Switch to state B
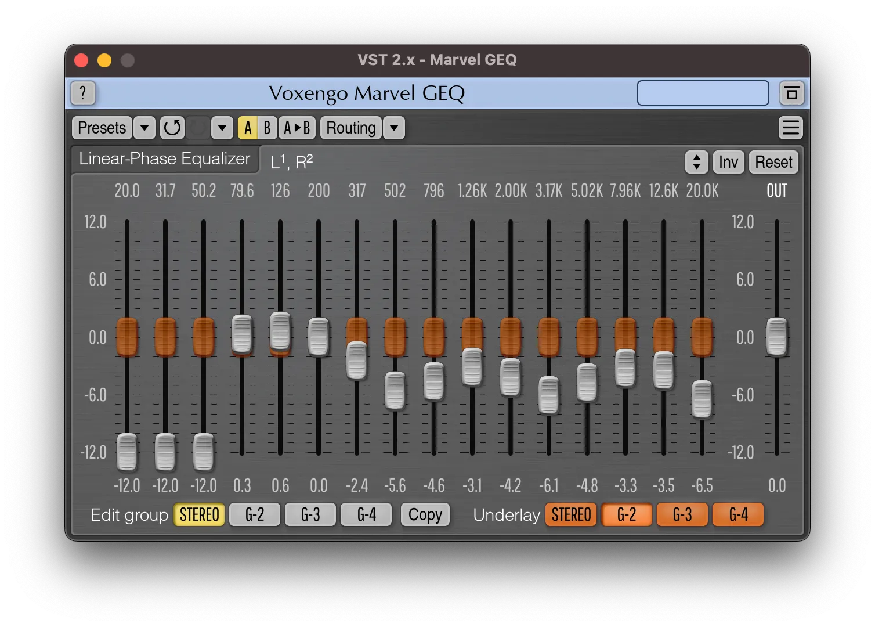 [x=267, y=128]
